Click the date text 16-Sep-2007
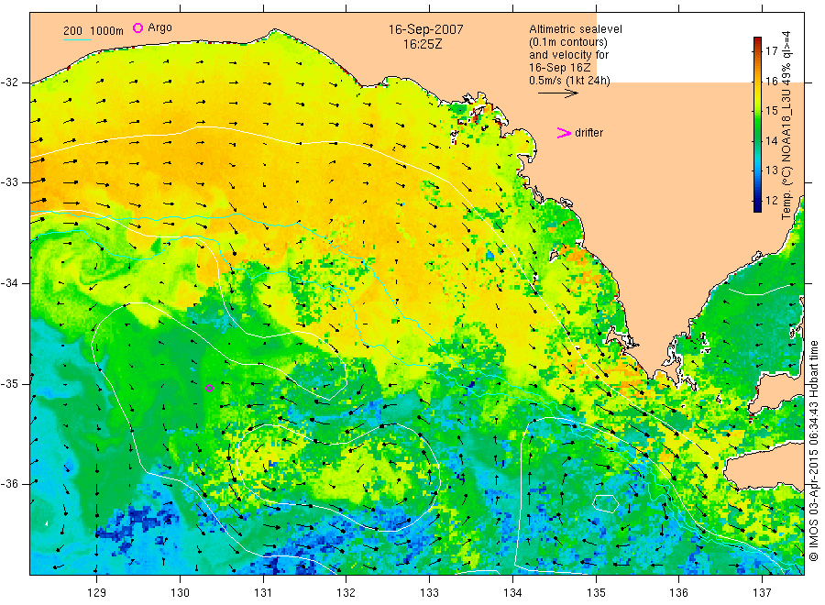The image size is (825, 605). pyautogui.click(x=425, y=29)
